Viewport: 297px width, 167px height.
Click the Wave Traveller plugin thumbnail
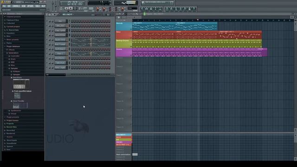pyautogui.click(x=20, y=105)
